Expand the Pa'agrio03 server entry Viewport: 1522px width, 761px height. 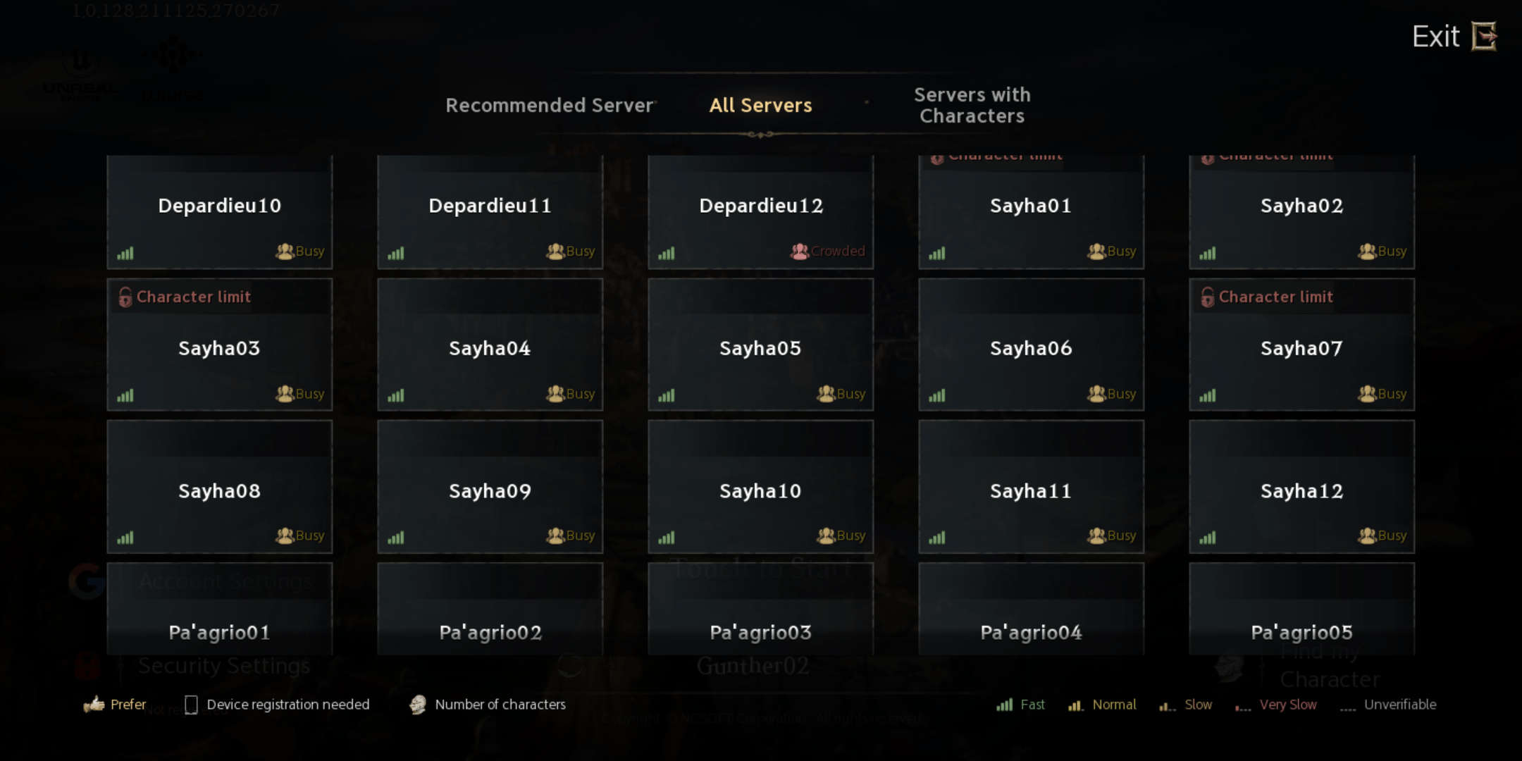760,631
